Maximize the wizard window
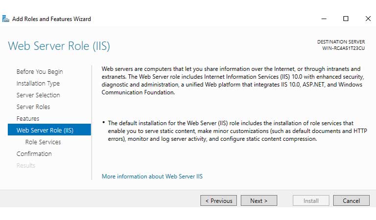This screenshot has width=376, height=220. [x=346, y=19]
